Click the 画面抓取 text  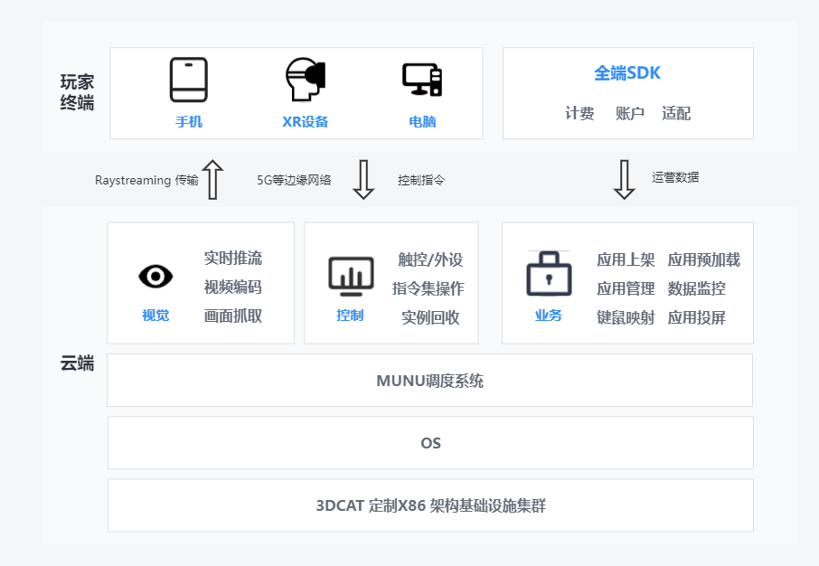pos(233,316)
